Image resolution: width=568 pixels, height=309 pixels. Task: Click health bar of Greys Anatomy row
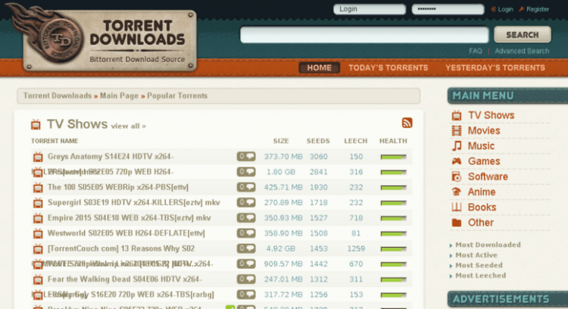click(393, 157)
